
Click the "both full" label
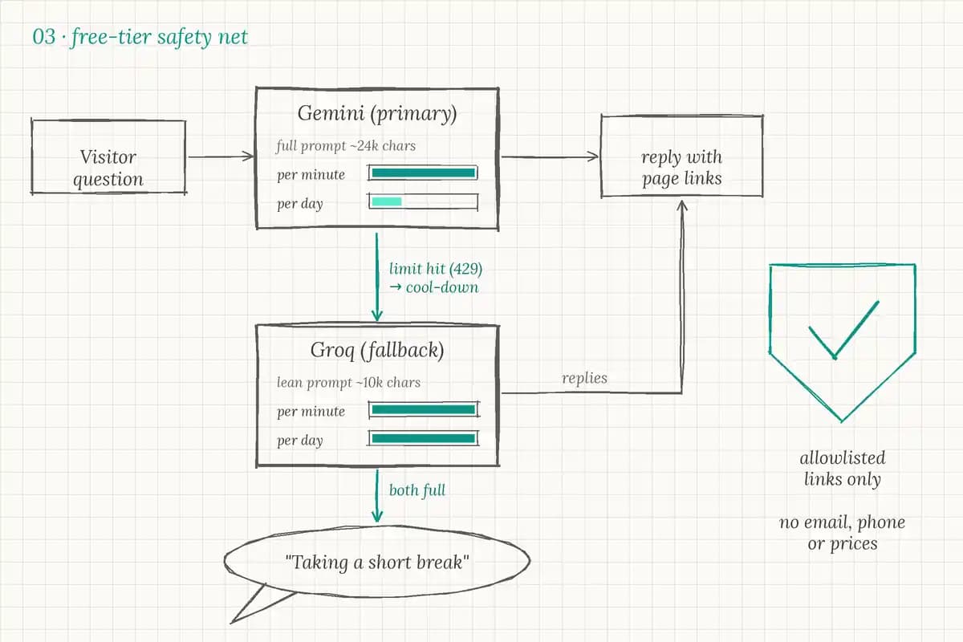[417, 490]
